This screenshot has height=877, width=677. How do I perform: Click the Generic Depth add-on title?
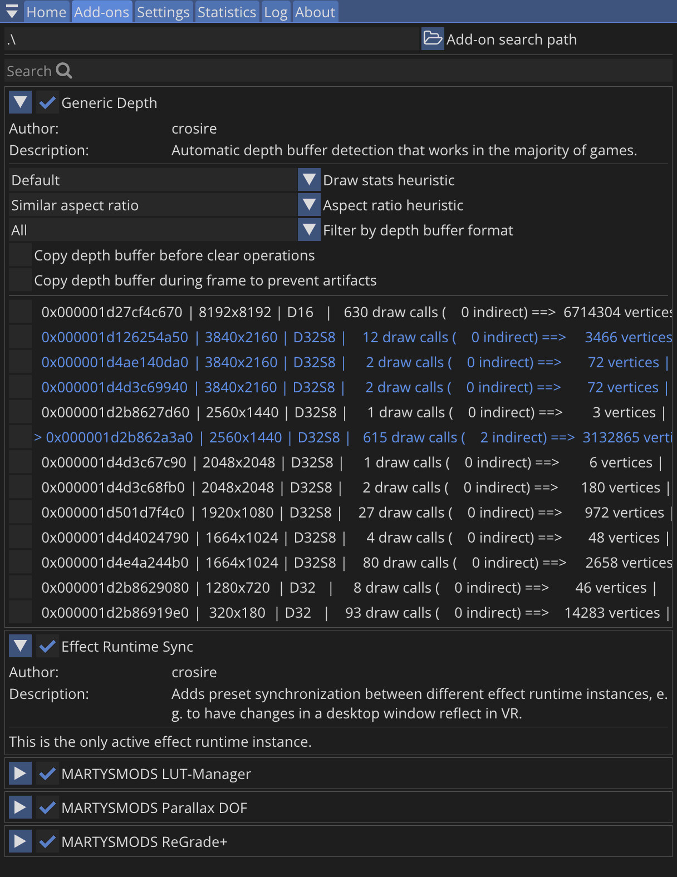pos(109,103)
